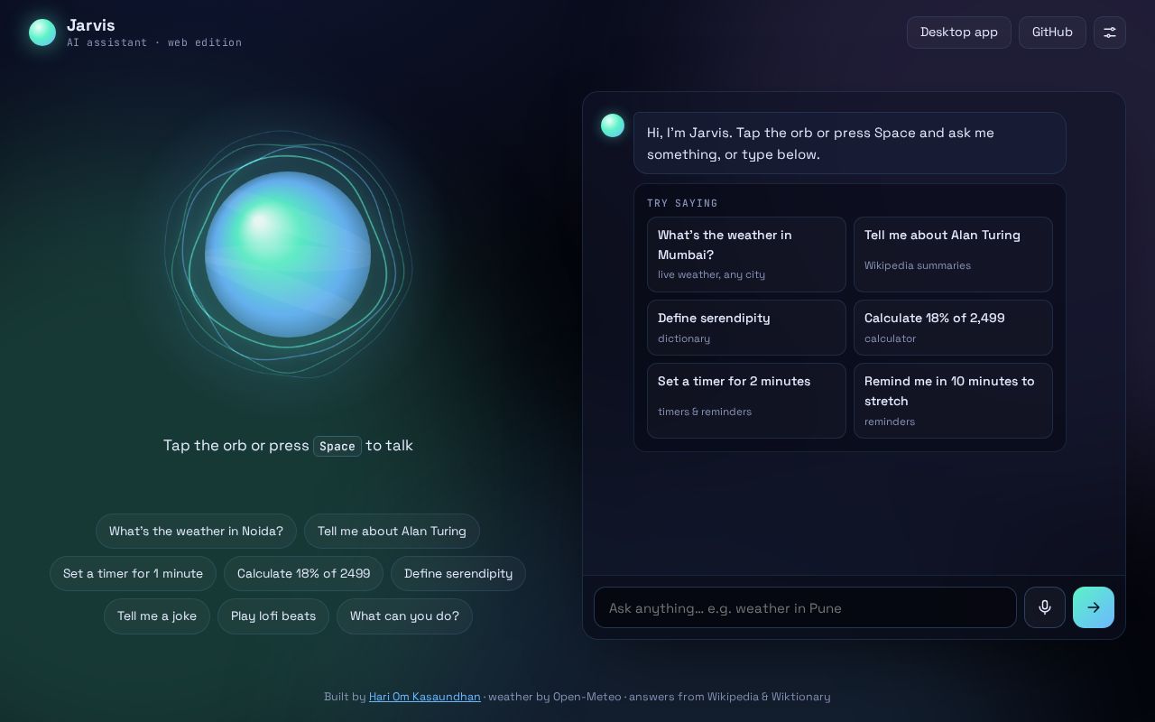The width and height of the screenshot is (1155, 722).
Task: Click the Jarvis greeting message bubble
Action: point(849,143)
